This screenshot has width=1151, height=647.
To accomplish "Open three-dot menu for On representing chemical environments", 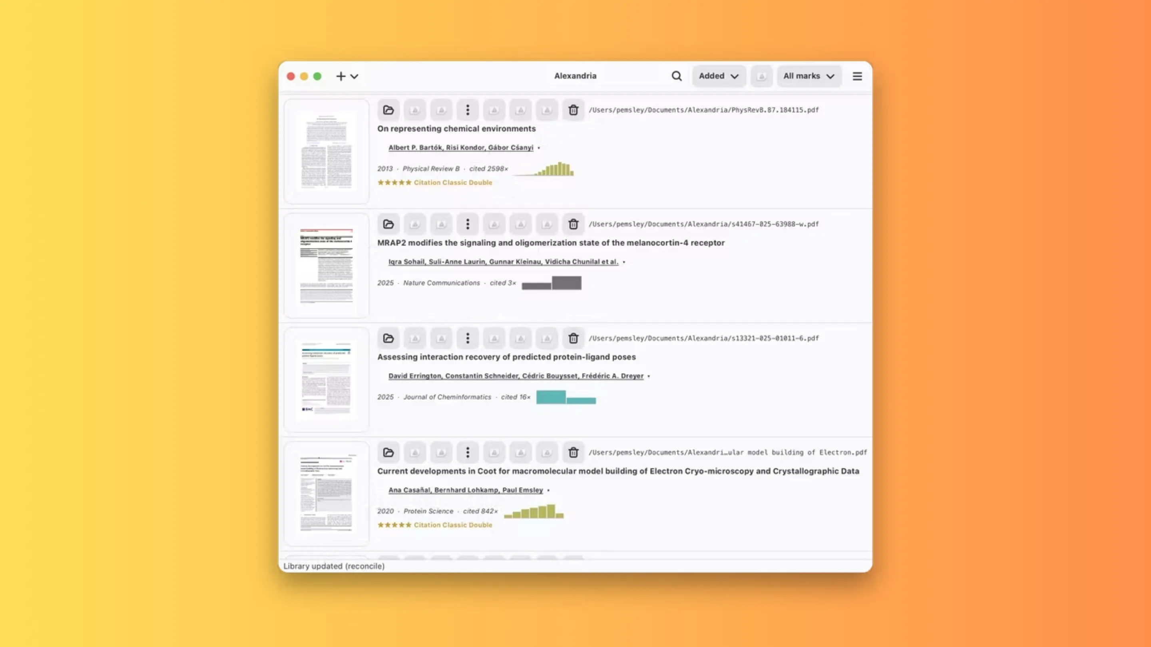I will click(x=467, y=110).
